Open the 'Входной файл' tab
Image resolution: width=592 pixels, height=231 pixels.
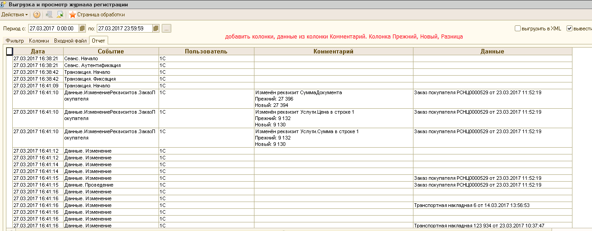point(70,41)
